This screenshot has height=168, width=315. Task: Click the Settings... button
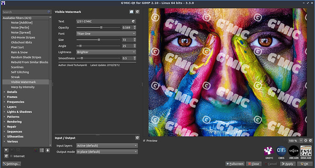12,164
